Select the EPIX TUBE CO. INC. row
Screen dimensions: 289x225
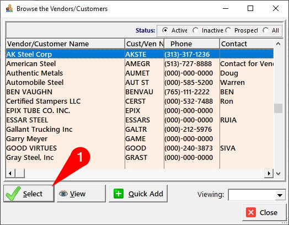coord(140,110)
